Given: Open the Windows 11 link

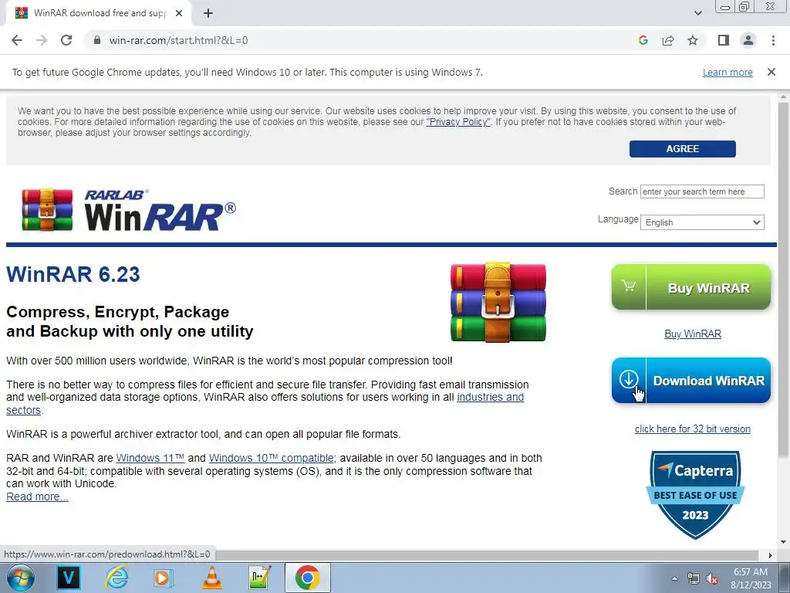Looking at the screenshot, I should tap(150, 459).
